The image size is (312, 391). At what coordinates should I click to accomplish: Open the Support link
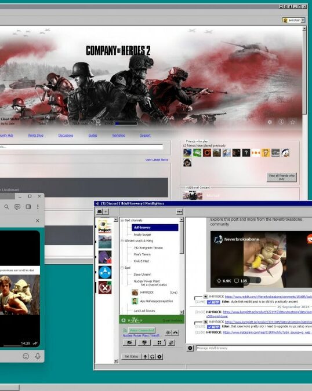tap(145, 136)
